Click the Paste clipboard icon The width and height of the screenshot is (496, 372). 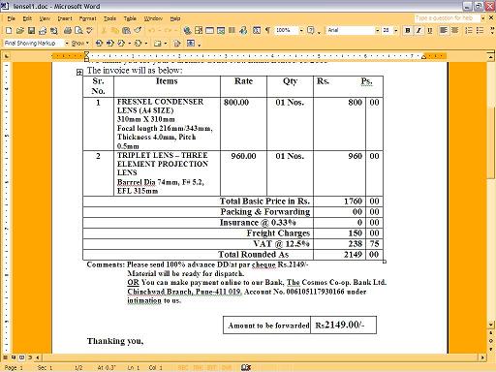tap(126, 30)
